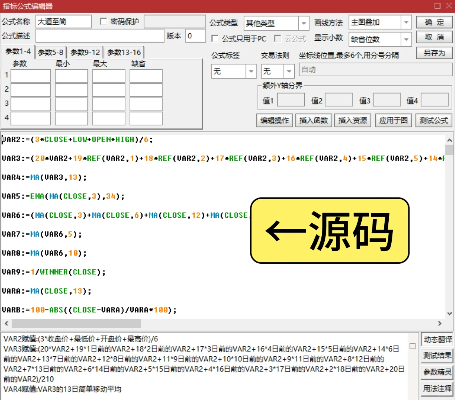
Task: Click the 值3 input field
Action: click(387, 100)
